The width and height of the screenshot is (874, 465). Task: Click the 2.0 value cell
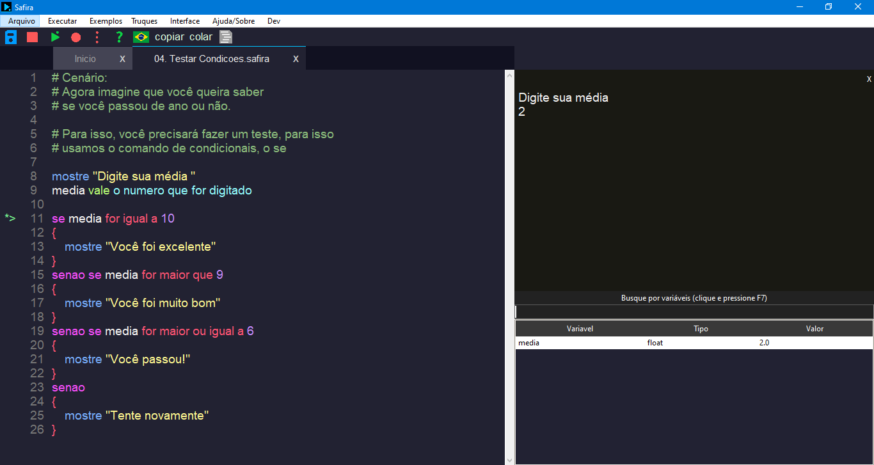coord(764,343)
